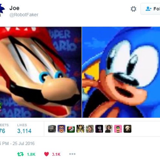Viewport: 160px width, 160px height.
Task: View the stretched Mario image
Action: click(41, 72)
